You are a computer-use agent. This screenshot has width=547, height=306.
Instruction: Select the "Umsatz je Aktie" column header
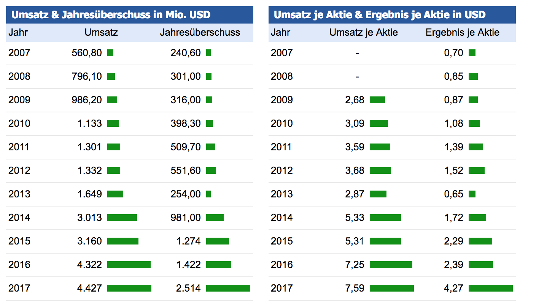click(x=363, y=33)
